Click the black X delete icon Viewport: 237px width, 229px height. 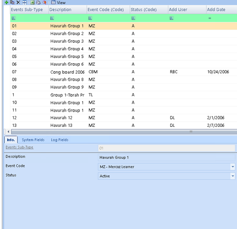[x=18, y=2]
